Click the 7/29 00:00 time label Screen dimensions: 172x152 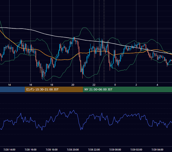115,149
